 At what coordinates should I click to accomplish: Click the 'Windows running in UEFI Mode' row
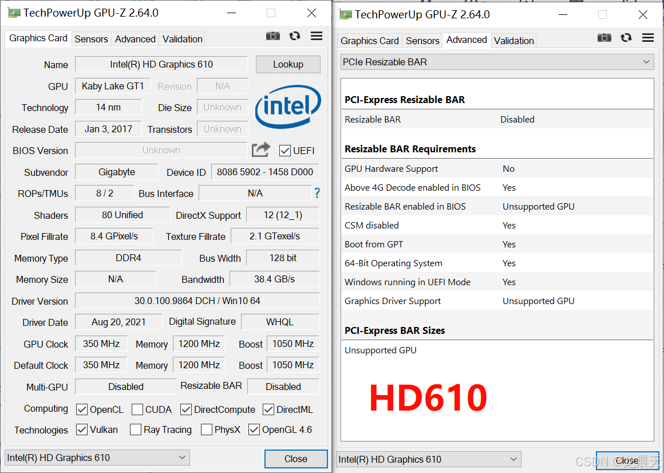click(x=497, y=282)
